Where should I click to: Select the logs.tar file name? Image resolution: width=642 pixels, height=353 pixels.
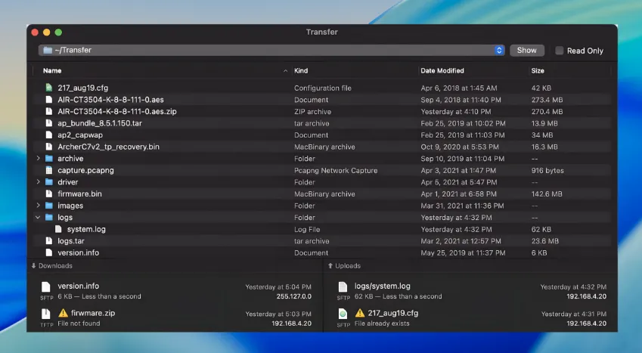(71, 241)
